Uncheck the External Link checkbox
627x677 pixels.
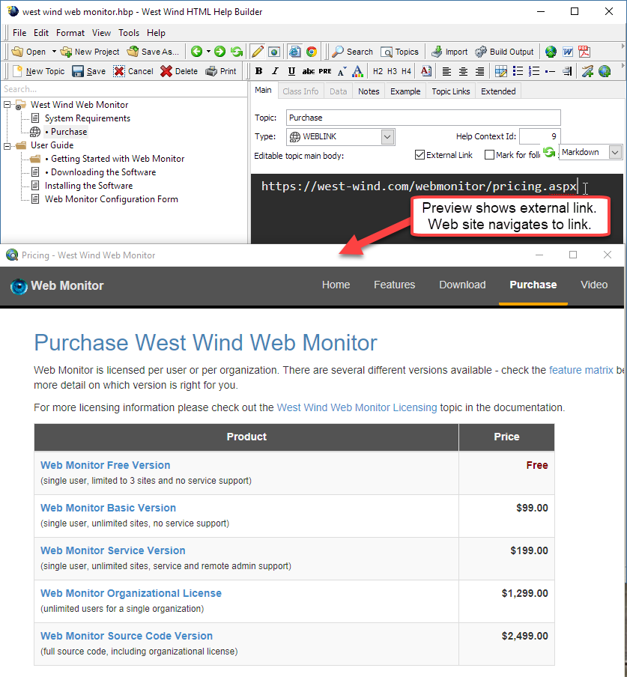tap(419, 154)
